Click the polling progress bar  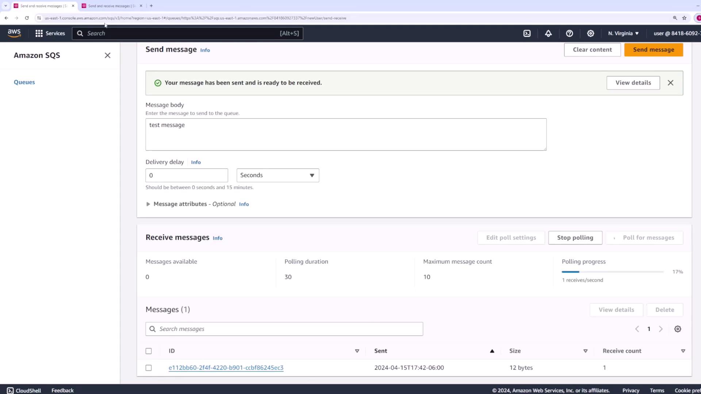click(612, 272)
